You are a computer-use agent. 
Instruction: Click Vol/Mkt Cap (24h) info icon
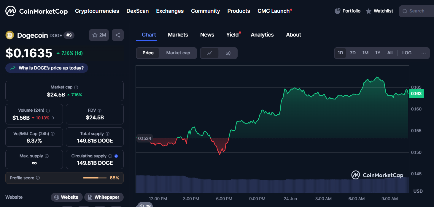(x=53, y=134)
